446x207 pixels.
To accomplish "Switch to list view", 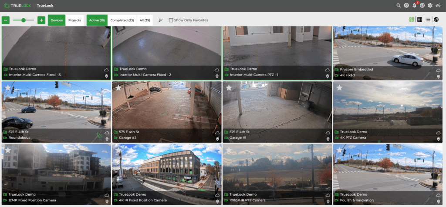I will 428,20.
